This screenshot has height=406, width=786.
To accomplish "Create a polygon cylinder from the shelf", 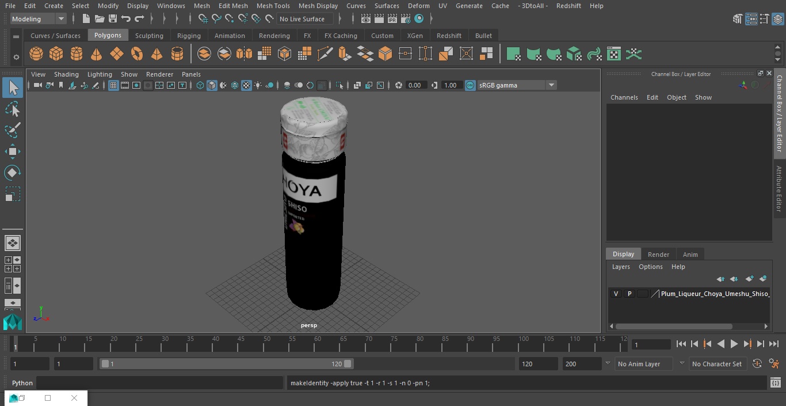I will (x=76, y=54).
